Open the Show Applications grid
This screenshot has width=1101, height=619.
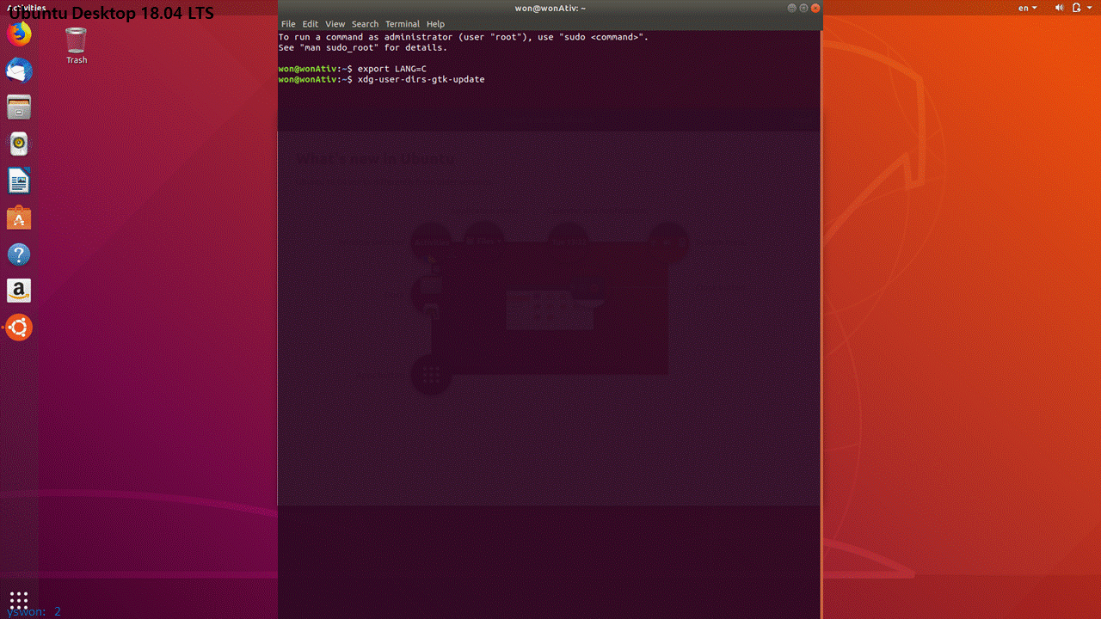pos(19,599)
